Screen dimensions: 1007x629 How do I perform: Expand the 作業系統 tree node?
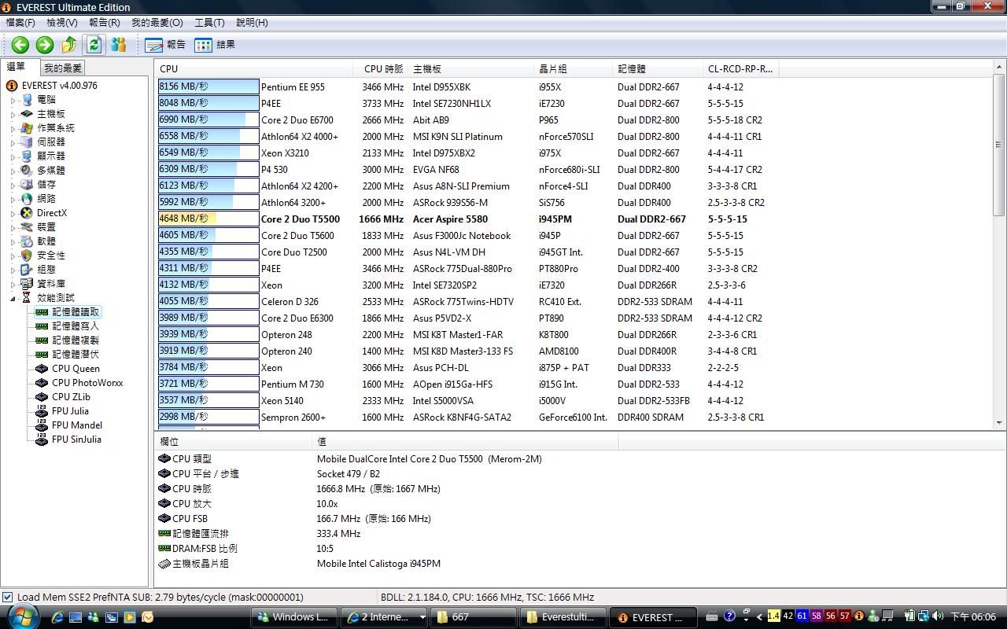[13, 128]
